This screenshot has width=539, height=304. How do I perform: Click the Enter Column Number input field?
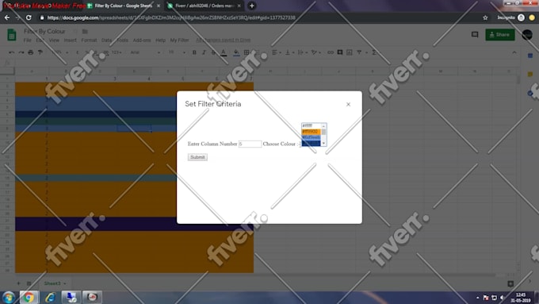click(250, 144)
